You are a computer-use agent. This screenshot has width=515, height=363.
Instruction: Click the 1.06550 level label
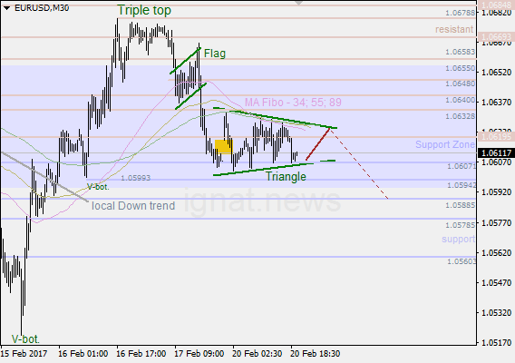tap(461, 68)
